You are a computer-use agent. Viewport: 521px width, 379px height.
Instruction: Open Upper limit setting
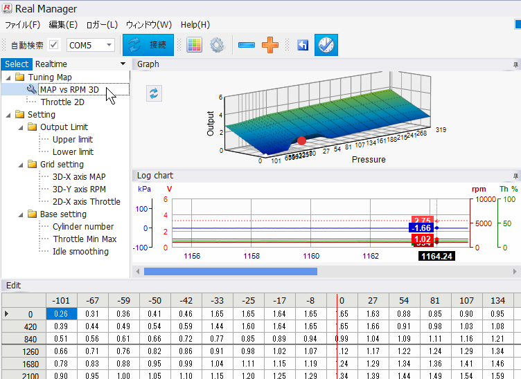pos(73,139)
